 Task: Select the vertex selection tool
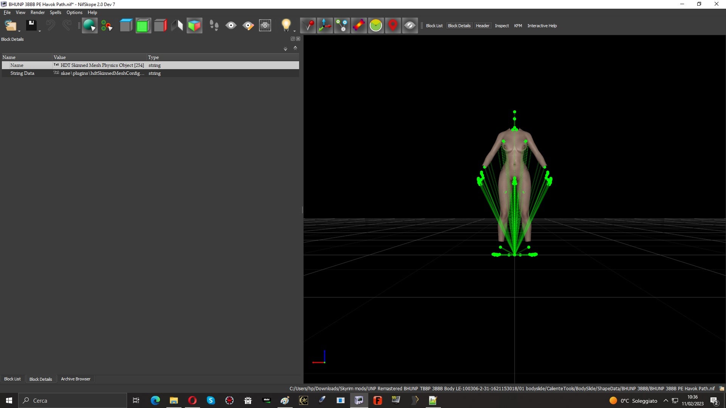107,26
